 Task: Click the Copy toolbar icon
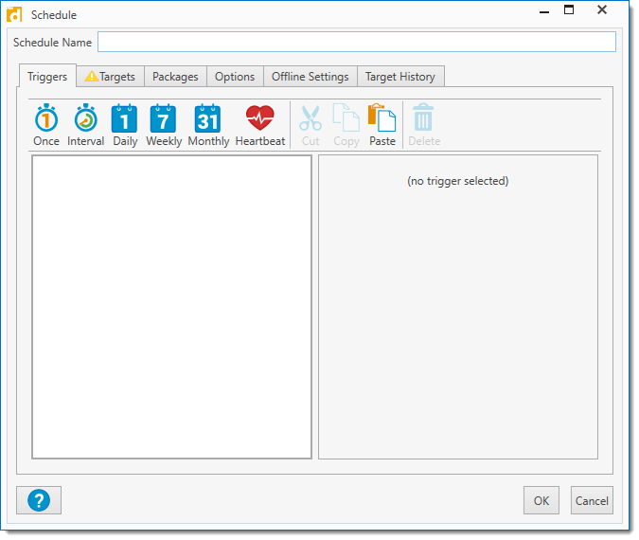tap(346, 125)
